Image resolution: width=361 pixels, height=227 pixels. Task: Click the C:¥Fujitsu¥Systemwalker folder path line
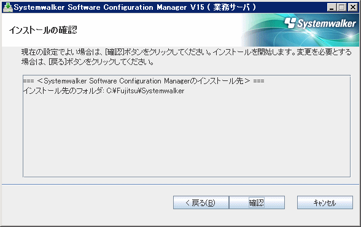point(146,91)
